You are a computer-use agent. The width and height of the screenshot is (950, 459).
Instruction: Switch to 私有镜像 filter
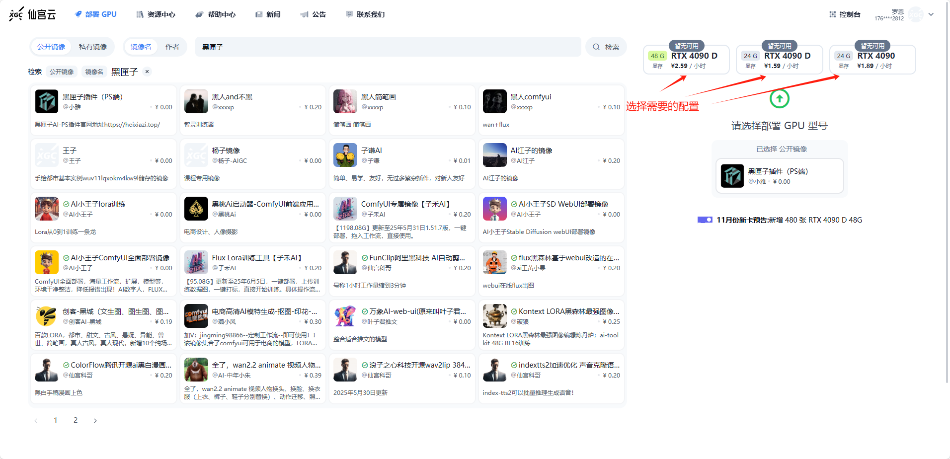point(93,47)
